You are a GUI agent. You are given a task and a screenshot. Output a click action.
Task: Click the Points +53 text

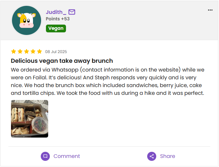(58, 19)
